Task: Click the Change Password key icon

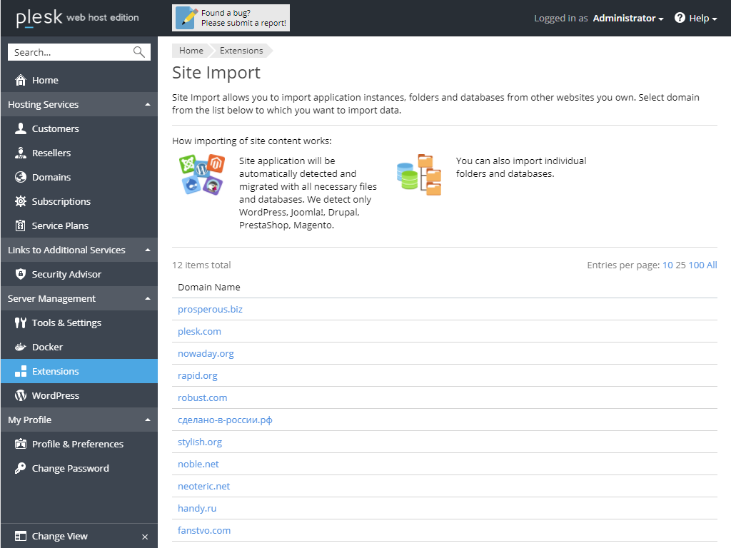Action: coord(20,468)
